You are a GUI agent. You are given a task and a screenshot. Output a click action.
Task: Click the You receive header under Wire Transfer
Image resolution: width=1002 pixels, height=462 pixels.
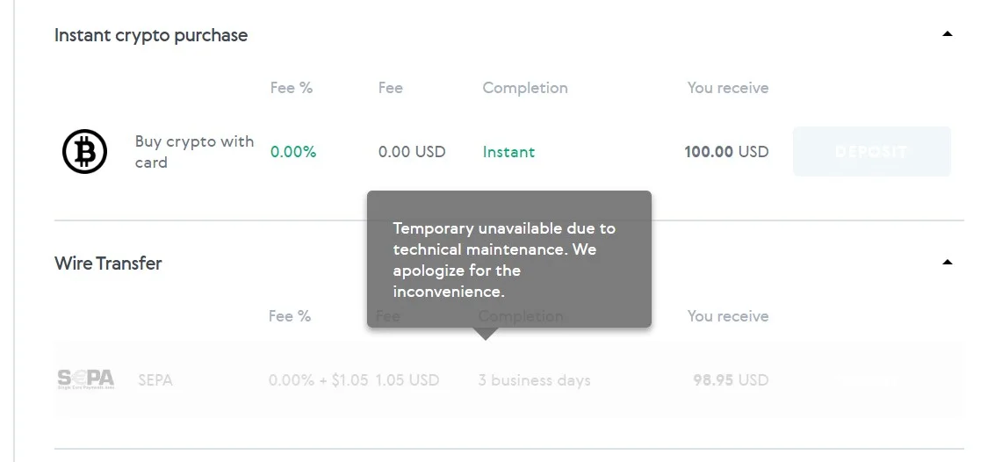click(728, 316)
